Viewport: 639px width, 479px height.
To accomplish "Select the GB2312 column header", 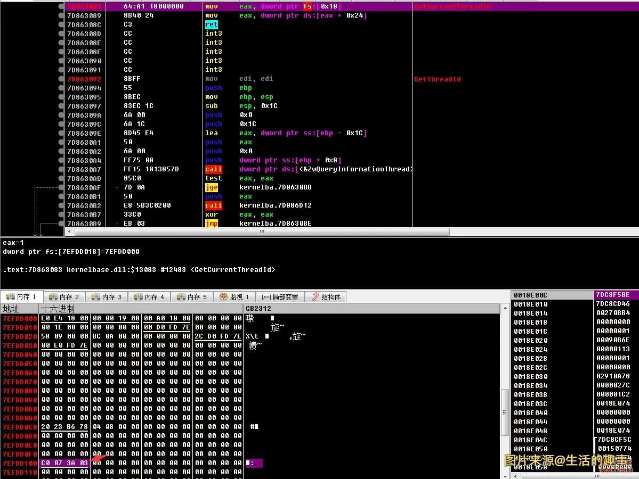I will (258, 309).
